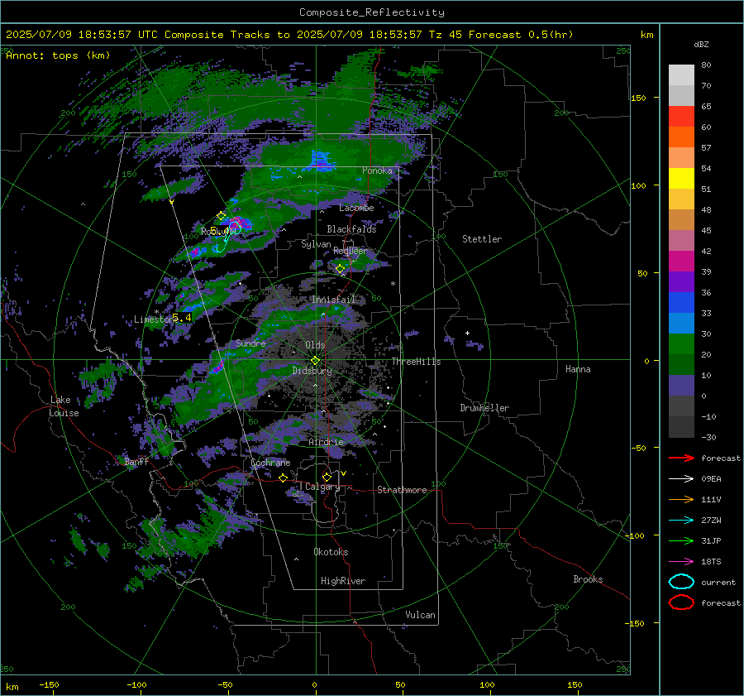Click the Lake Louise label
The image size is (744, 696).
64,406
